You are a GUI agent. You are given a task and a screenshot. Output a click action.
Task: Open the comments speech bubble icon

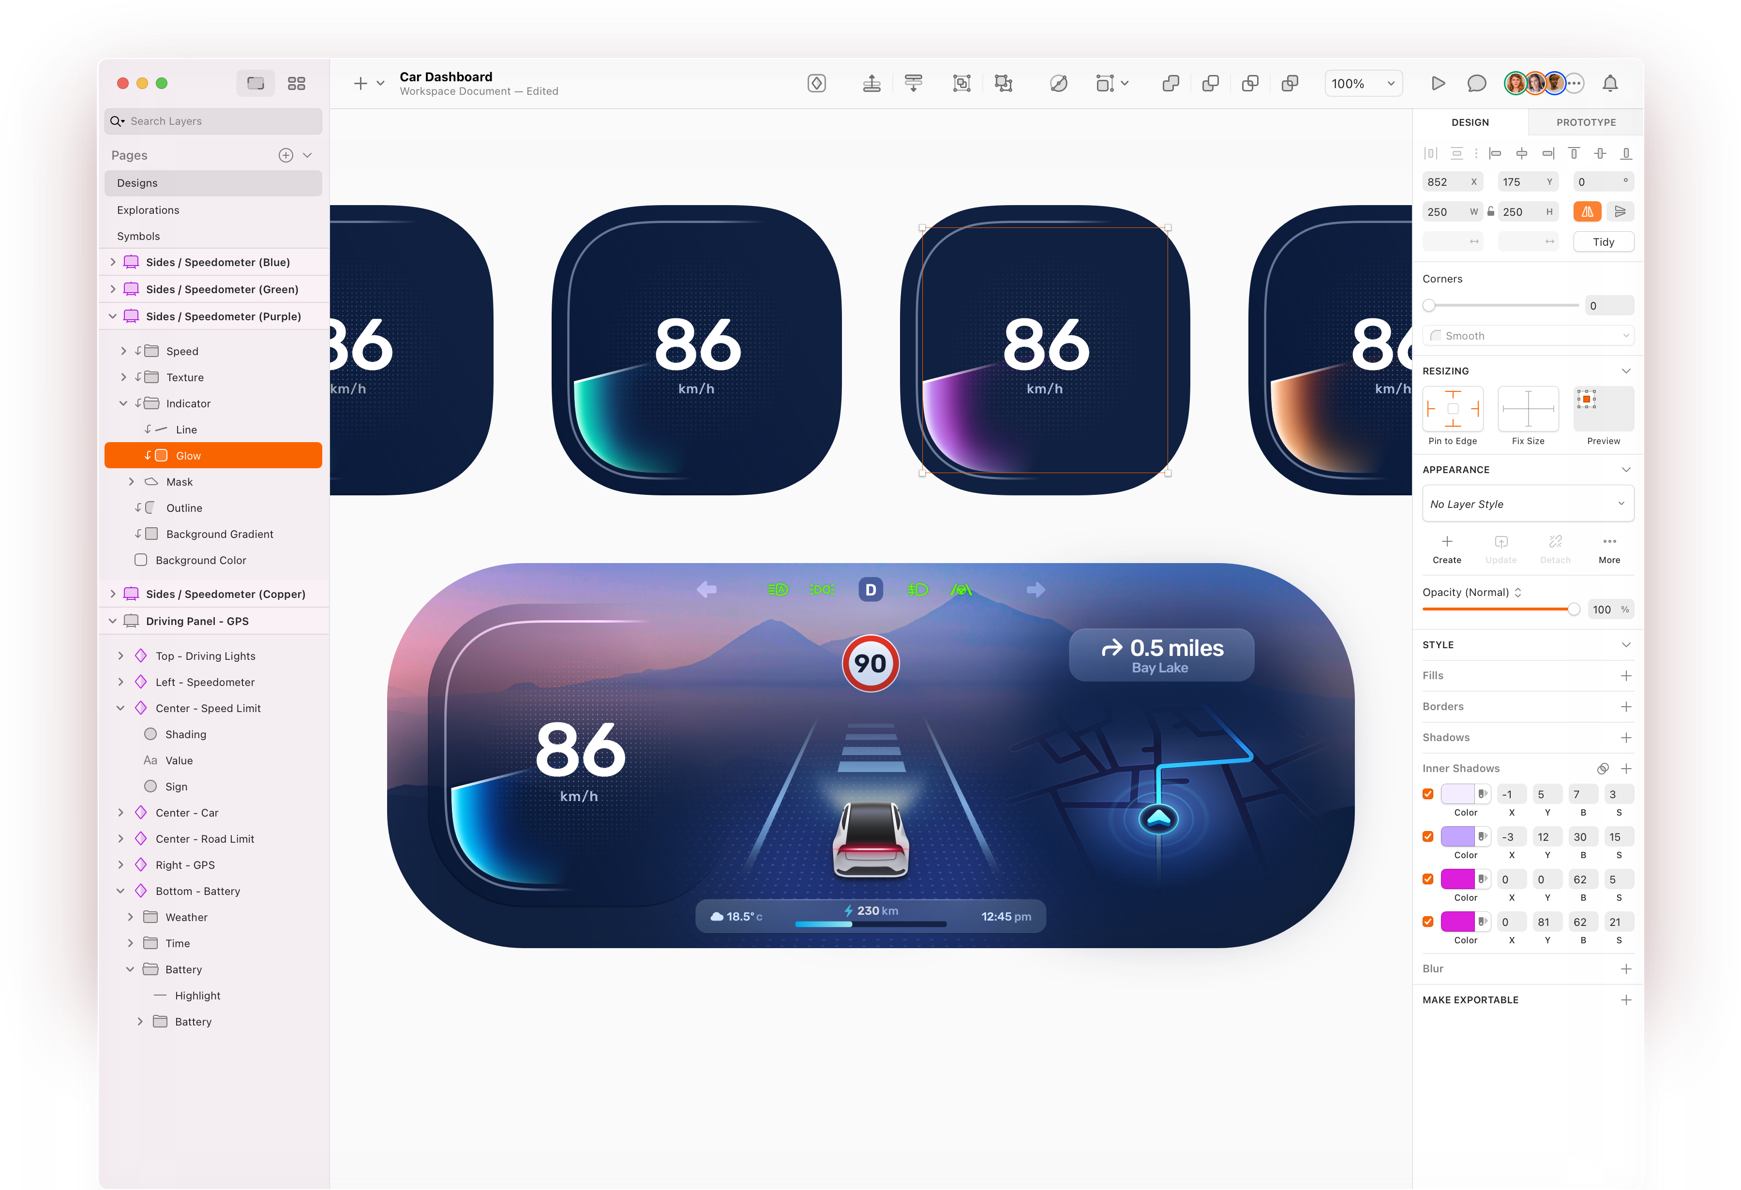tap(1476, 83)
